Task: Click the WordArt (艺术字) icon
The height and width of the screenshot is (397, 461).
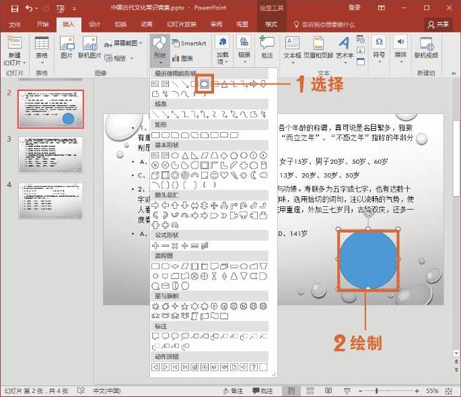Action: (345, 49)
